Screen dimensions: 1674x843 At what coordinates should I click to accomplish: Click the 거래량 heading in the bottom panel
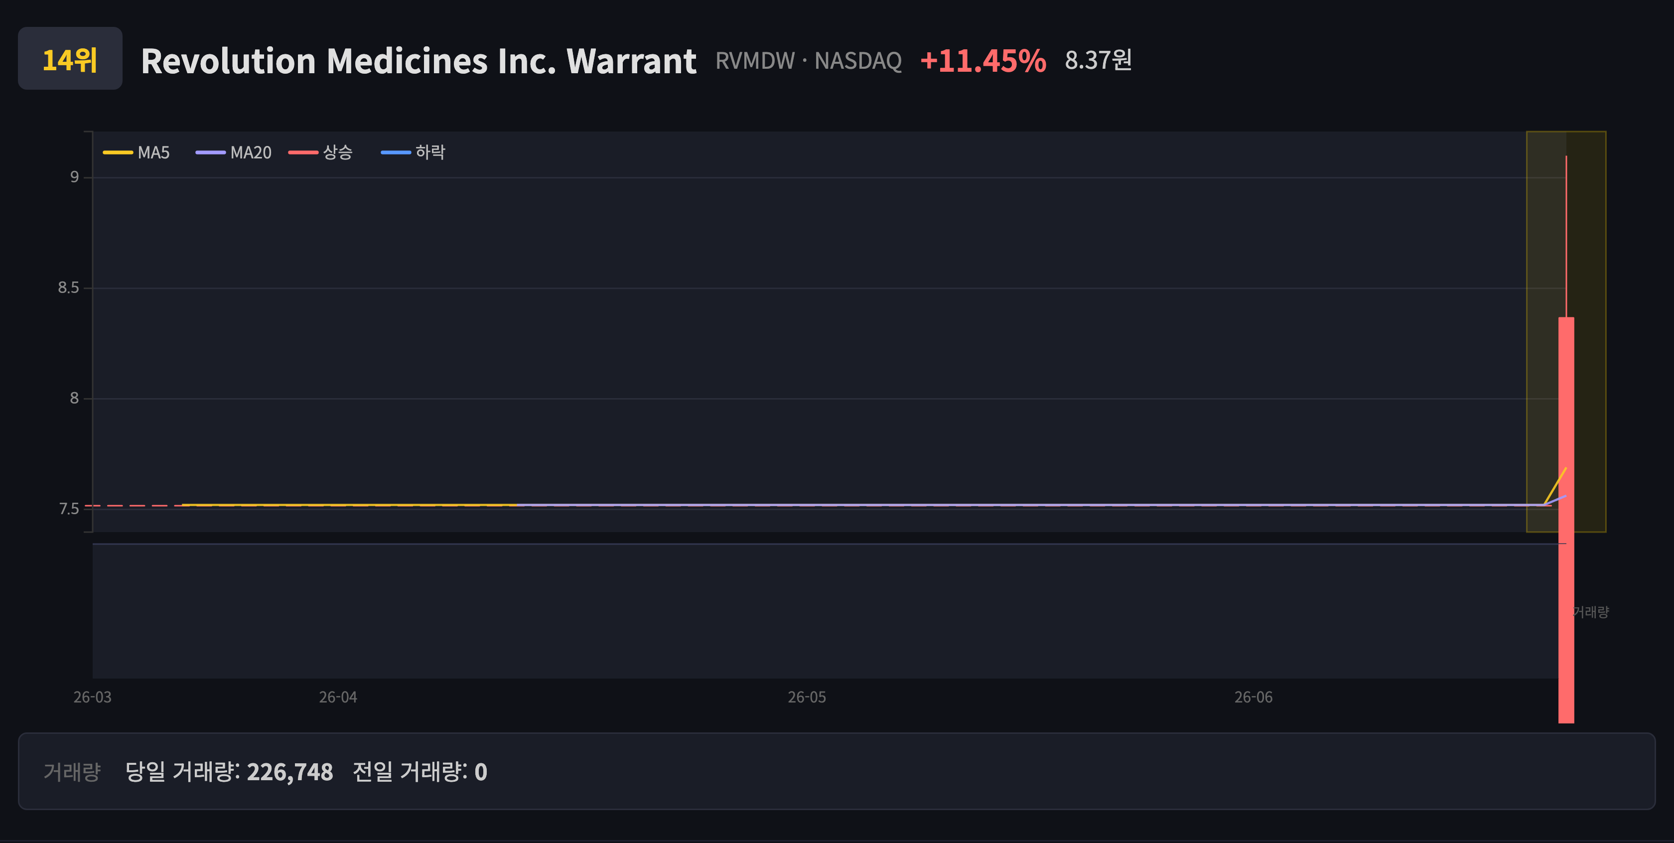(x=72, y=772)
